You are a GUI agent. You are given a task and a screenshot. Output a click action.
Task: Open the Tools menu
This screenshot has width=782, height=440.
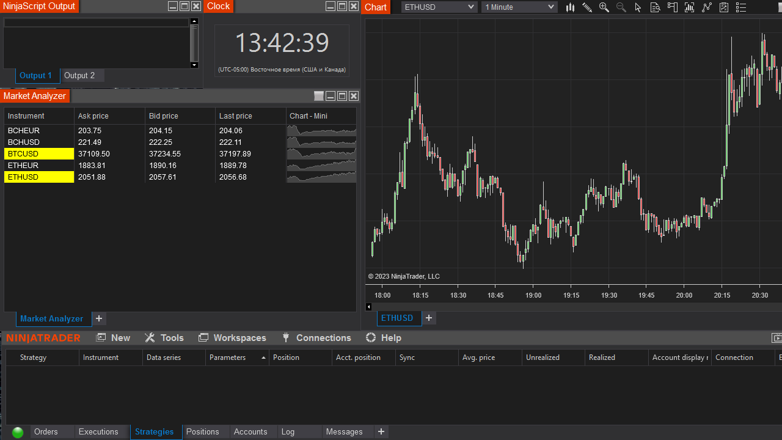tap(164, 338)
